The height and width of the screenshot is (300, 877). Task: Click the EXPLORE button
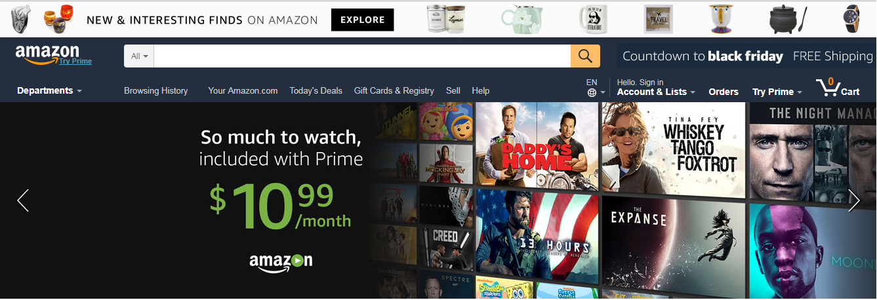[363, 20]
